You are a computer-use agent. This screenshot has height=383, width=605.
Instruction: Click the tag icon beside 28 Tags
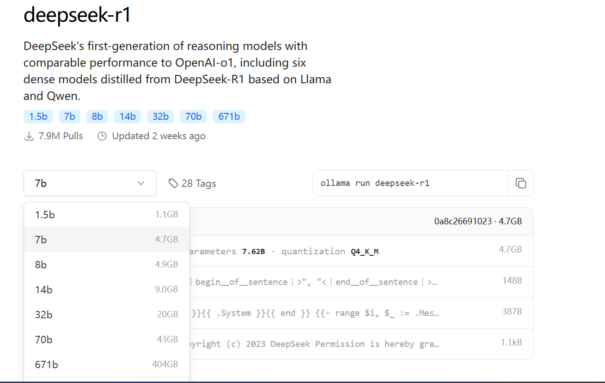173,183
